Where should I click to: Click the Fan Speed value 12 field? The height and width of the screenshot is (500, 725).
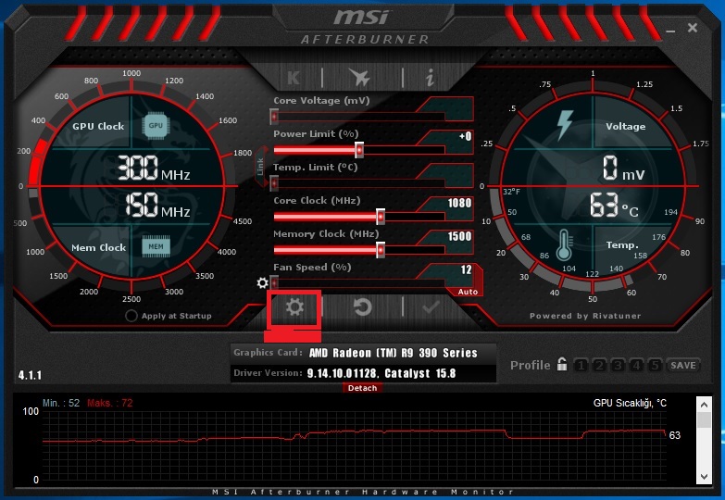(x=466, y=269)
